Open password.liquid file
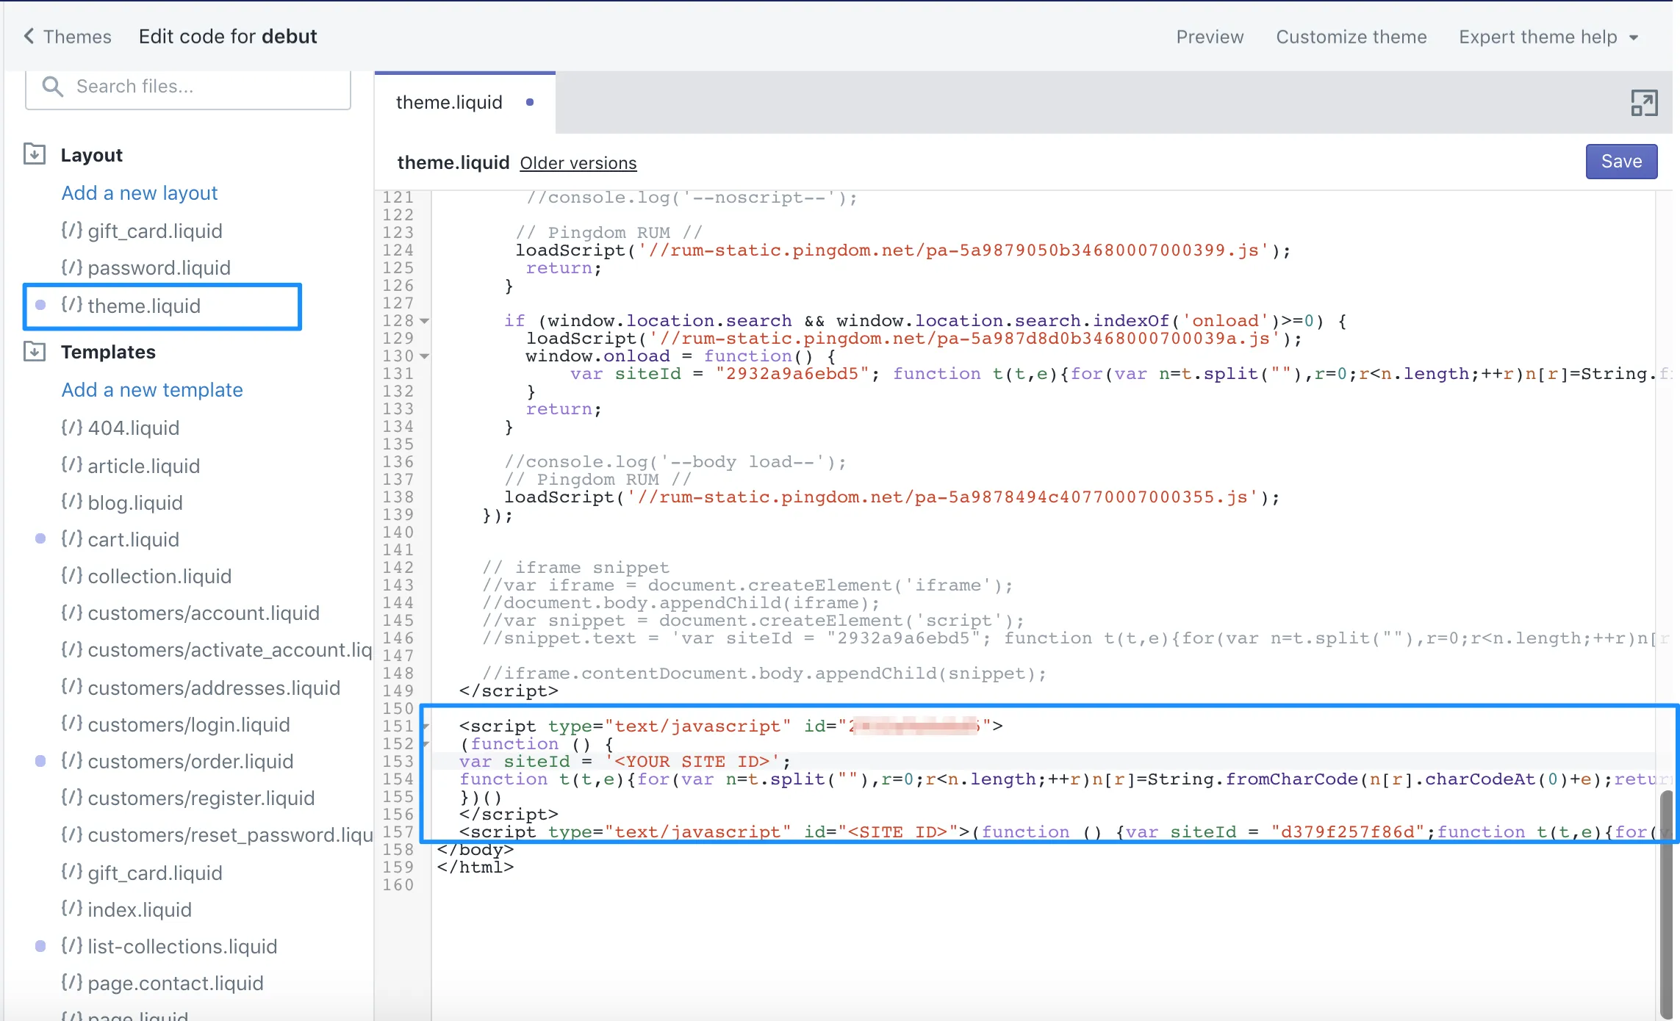Screen dimensions: 1680x1021 159,268
